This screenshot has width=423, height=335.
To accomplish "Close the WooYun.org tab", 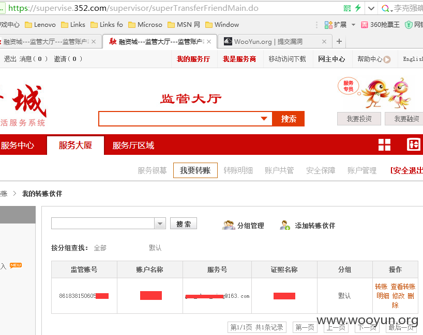I will 324,41.
